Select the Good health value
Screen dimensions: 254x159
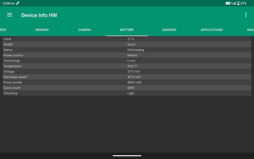coord(131,44)
